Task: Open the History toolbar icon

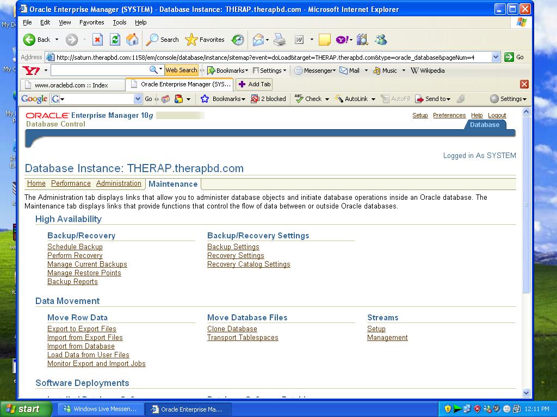Action: [x=238, y=40]
